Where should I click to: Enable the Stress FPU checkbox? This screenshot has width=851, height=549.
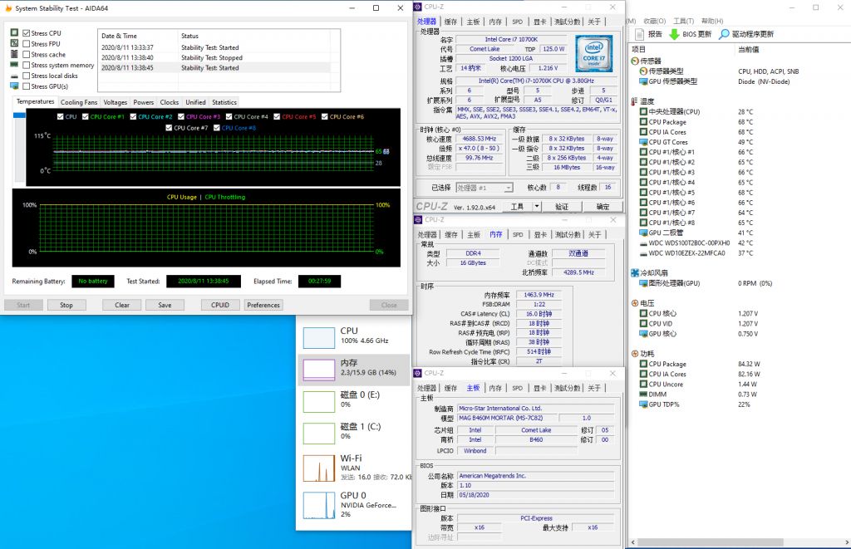[27, 43]
